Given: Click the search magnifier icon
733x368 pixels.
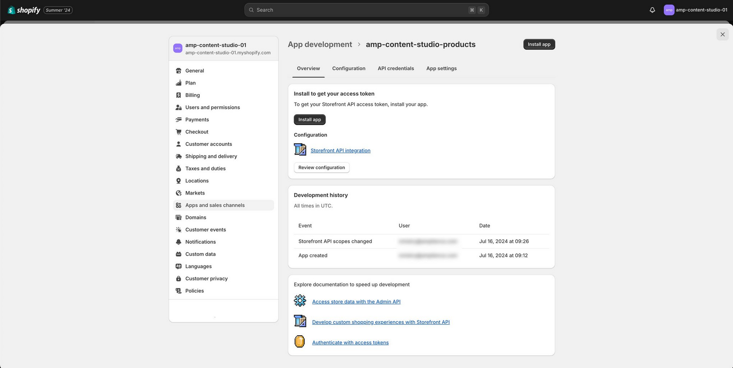Looking at the screenshot, I should click(x=251, y=10).
